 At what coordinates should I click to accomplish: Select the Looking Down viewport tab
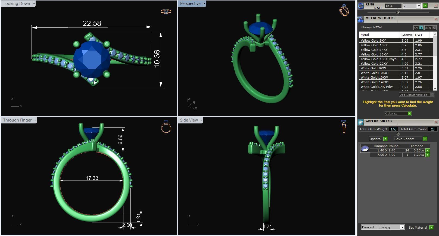point(17,4)
